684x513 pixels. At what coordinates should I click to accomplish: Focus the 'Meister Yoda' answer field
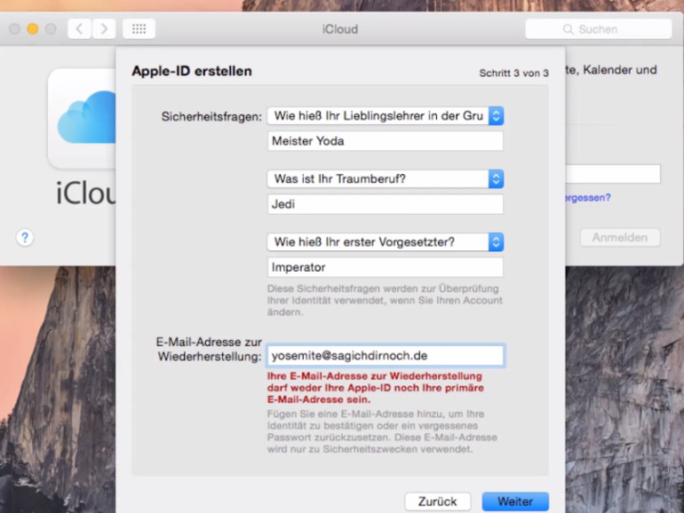point(386,141)
